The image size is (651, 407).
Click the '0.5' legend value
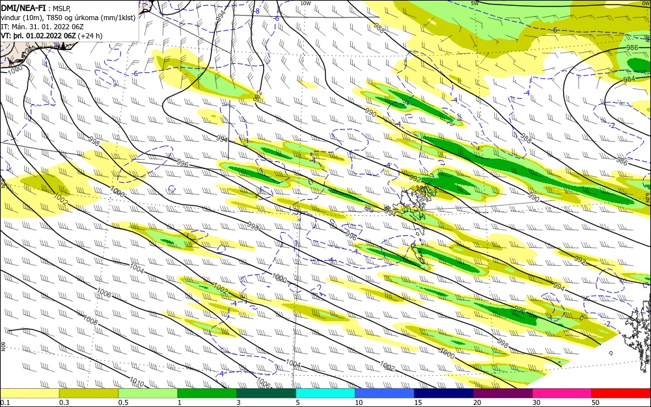click(x=123, y=402)
